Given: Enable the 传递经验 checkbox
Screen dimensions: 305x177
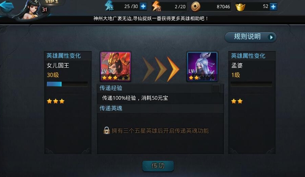Looking at the screenshot, I should pos(216,88).
